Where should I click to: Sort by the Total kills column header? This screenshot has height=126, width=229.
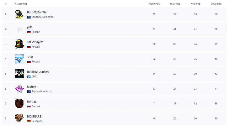coord(175,4)
